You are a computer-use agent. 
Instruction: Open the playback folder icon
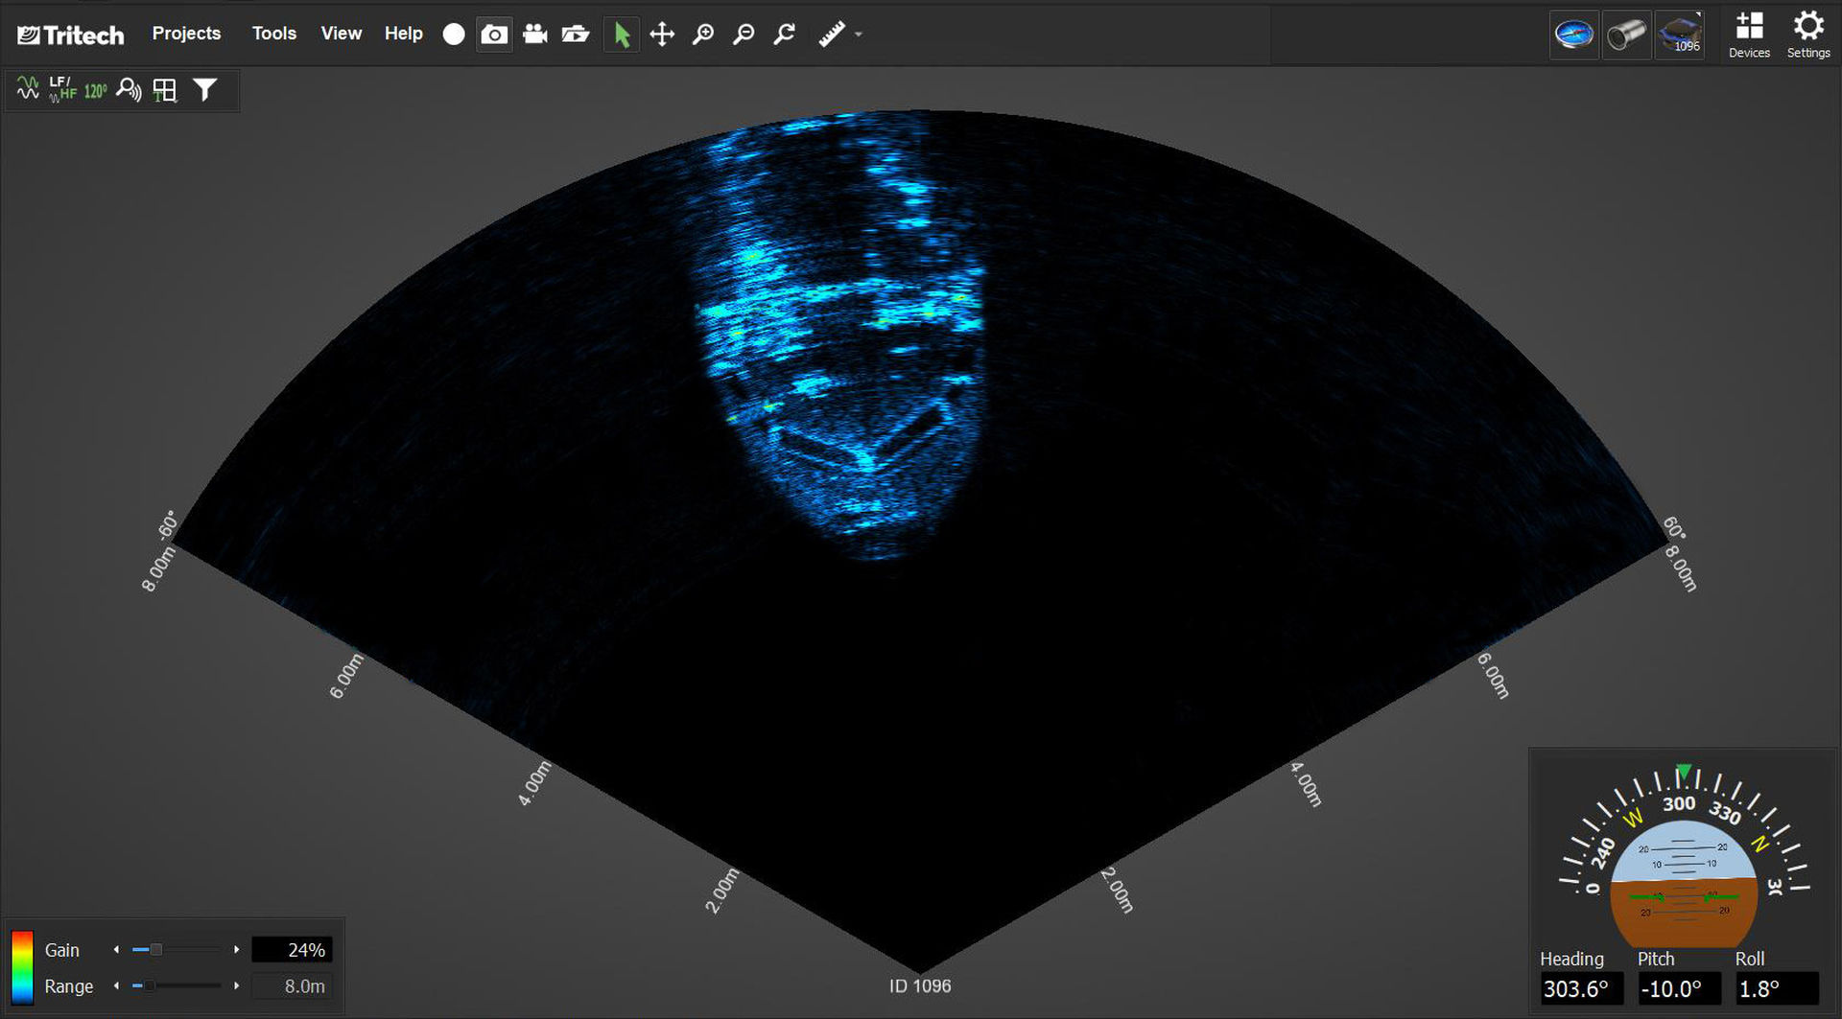point(576,35)
